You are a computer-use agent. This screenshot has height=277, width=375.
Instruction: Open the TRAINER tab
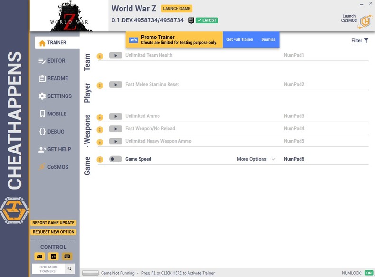(57, 43)
